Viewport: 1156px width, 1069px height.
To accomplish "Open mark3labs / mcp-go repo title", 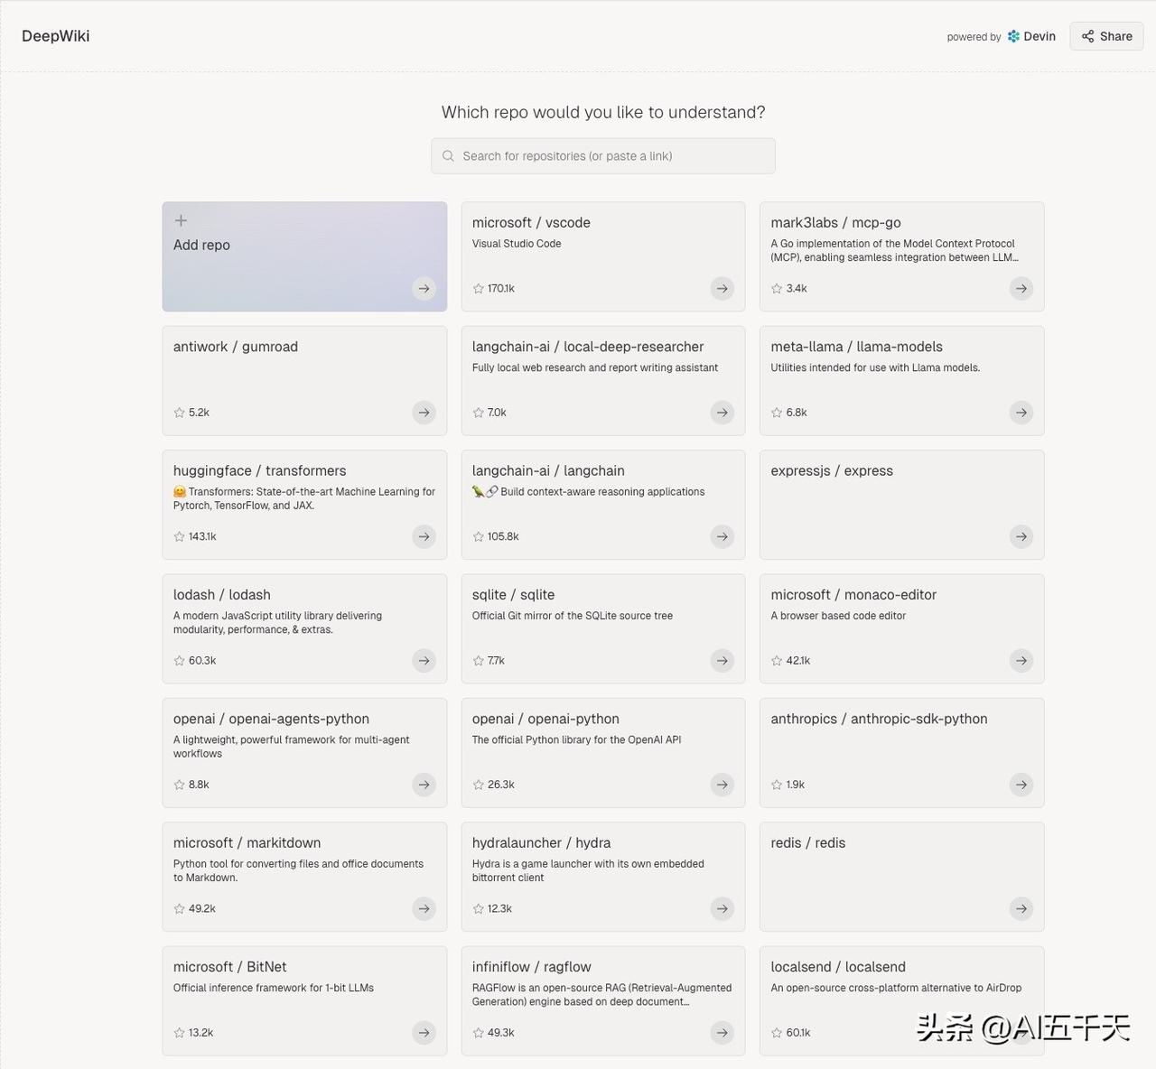I will [x=835, y=223].
